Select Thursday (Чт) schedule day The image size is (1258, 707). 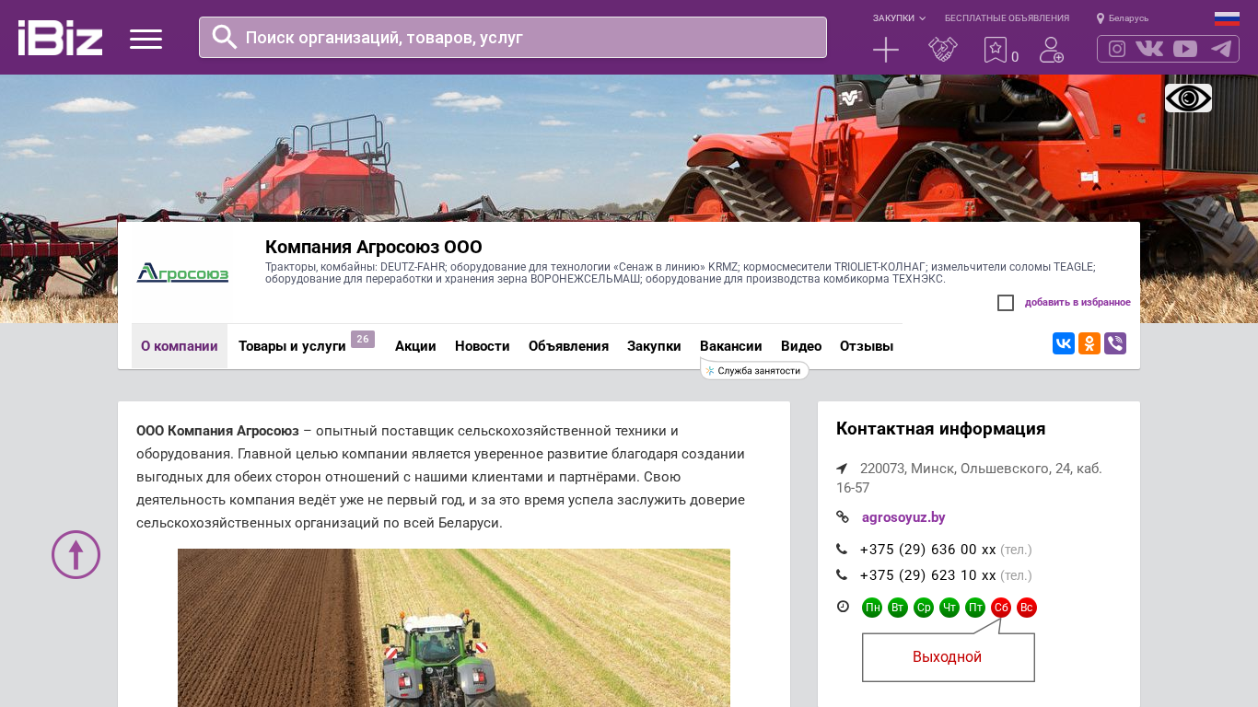pos(949,608)
